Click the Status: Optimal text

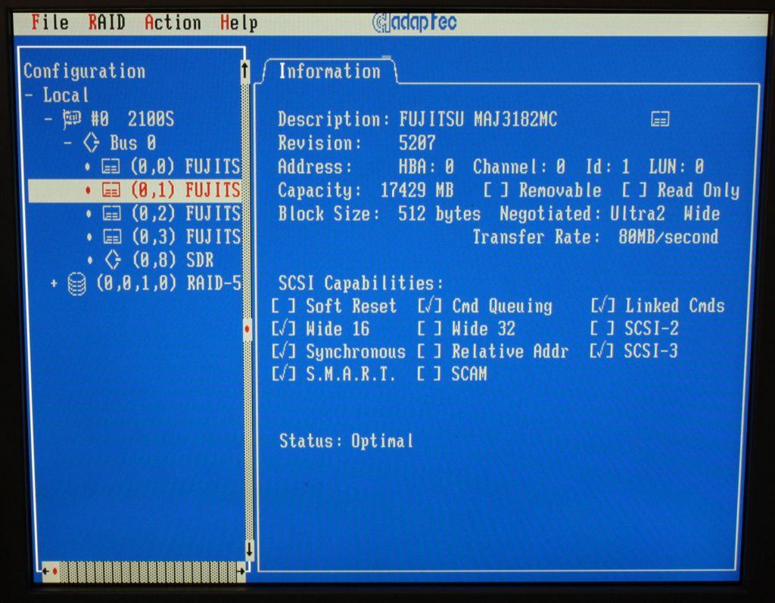346,440
